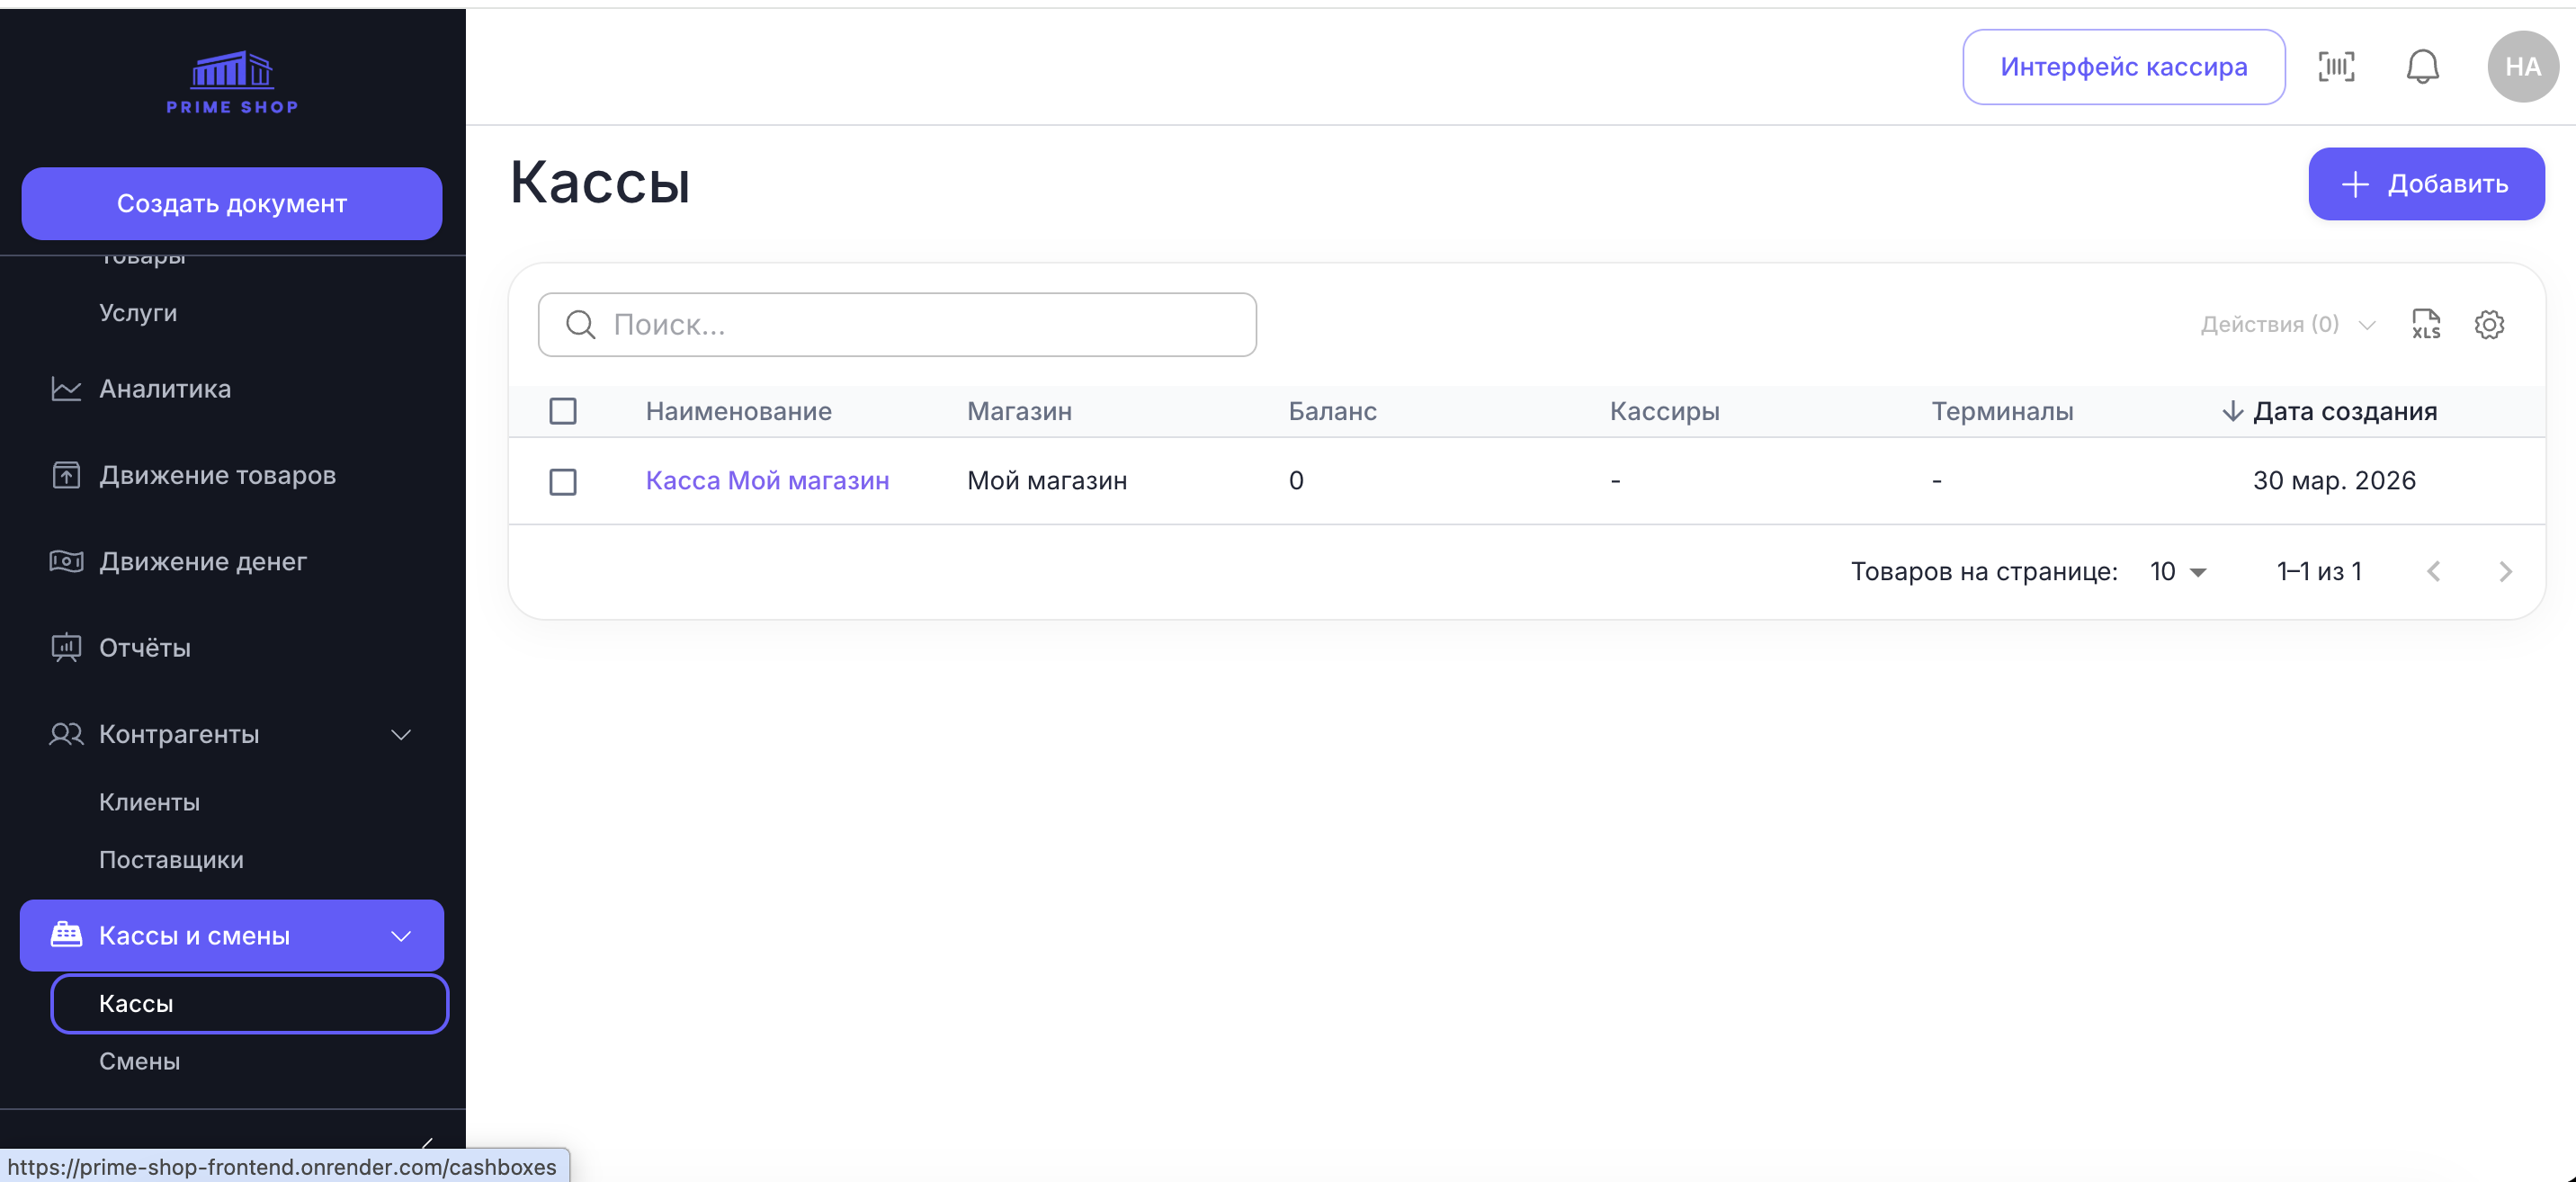Go to Движение товаров

click(x=217, y=475)
